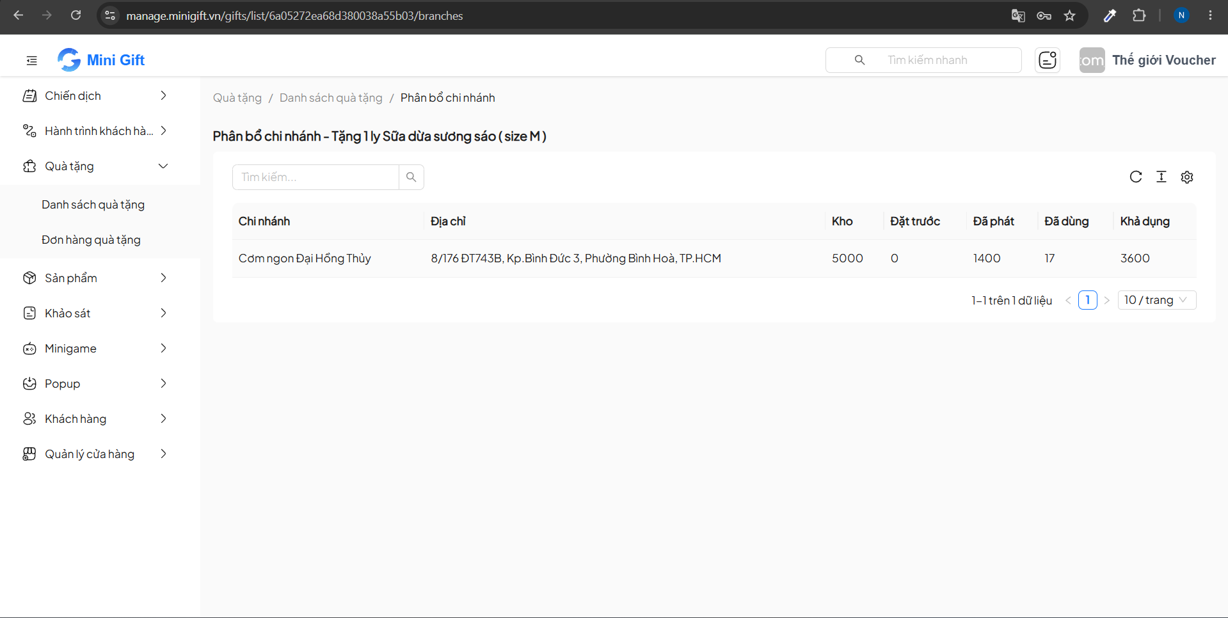Open the notification face icon in the header
Image resolution: width=1228 pixels, height=618 pixels.
point(1048,60)
